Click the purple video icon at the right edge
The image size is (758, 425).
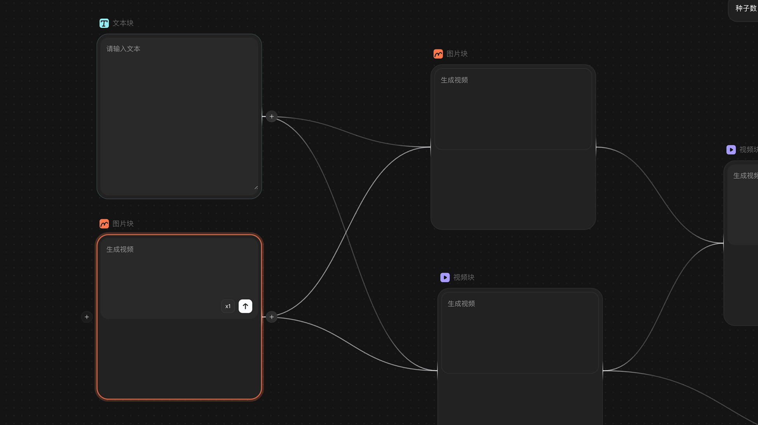[731, 150]
